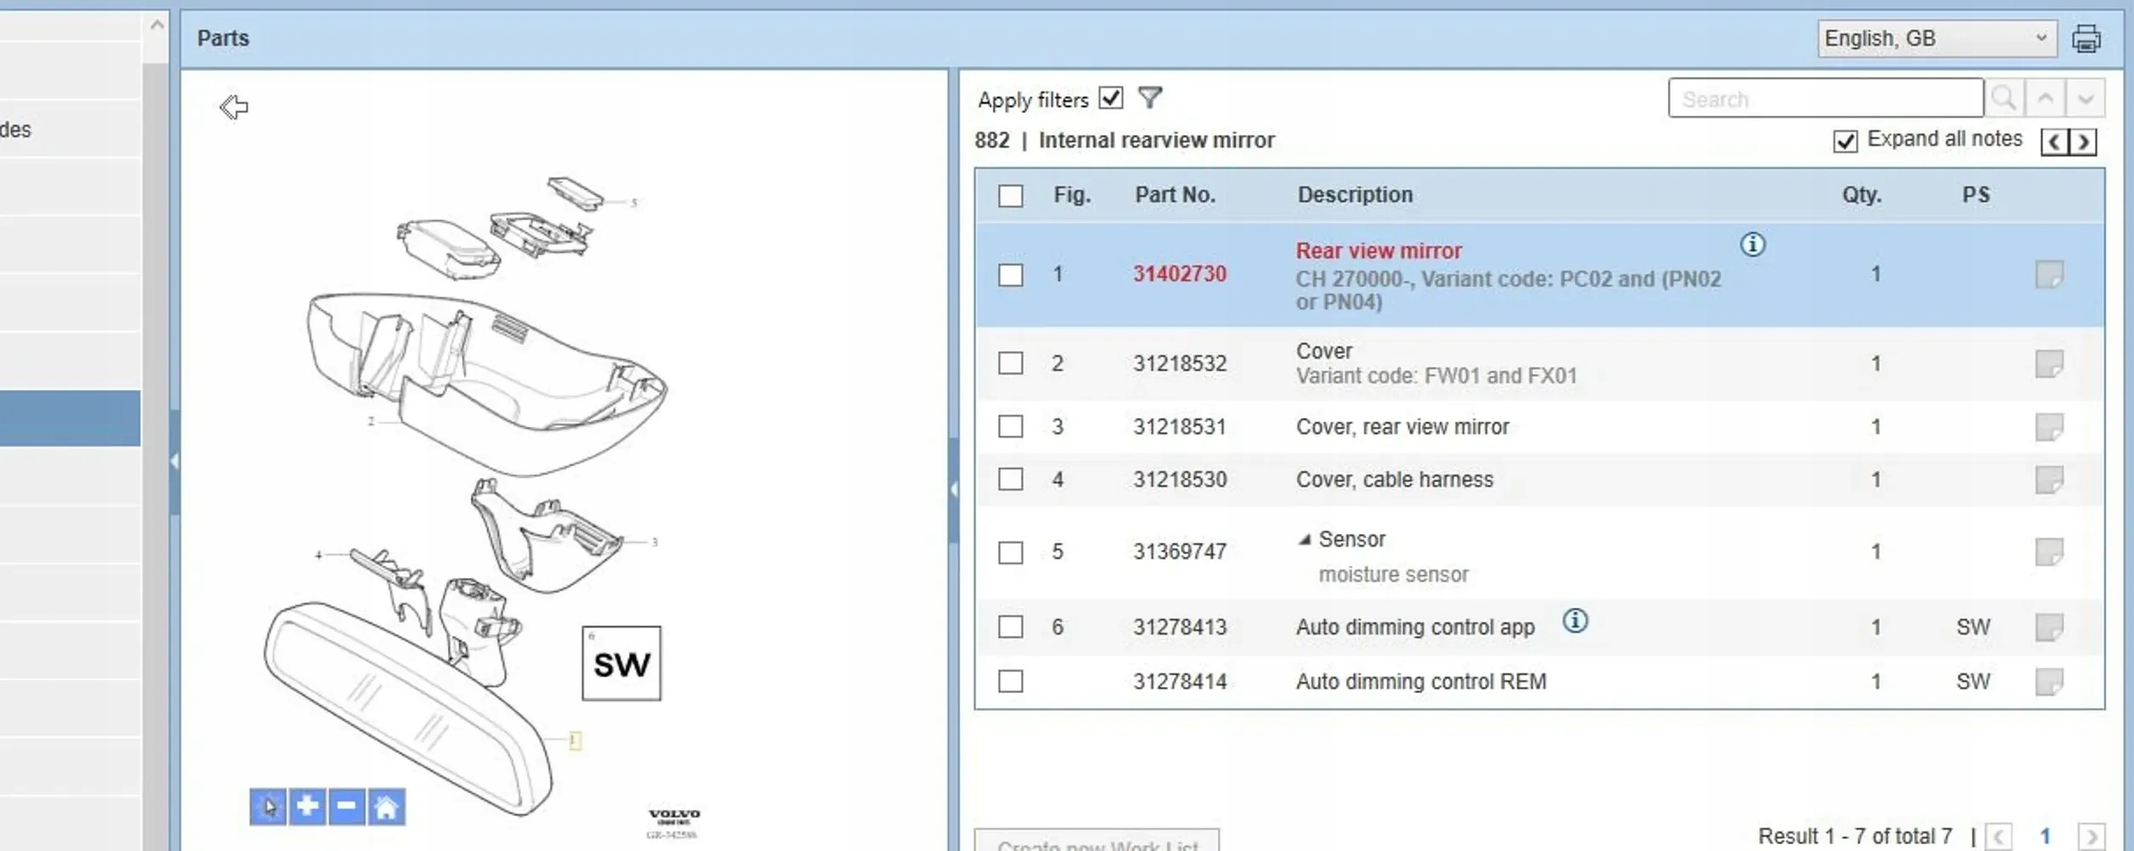Click in the Search input field
The width and height of the screenshot is (2134, 851).
pyautogui.click(x=1825, y=99)
